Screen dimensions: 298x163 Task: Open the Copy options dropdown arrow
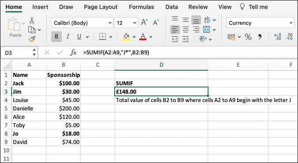39,30
